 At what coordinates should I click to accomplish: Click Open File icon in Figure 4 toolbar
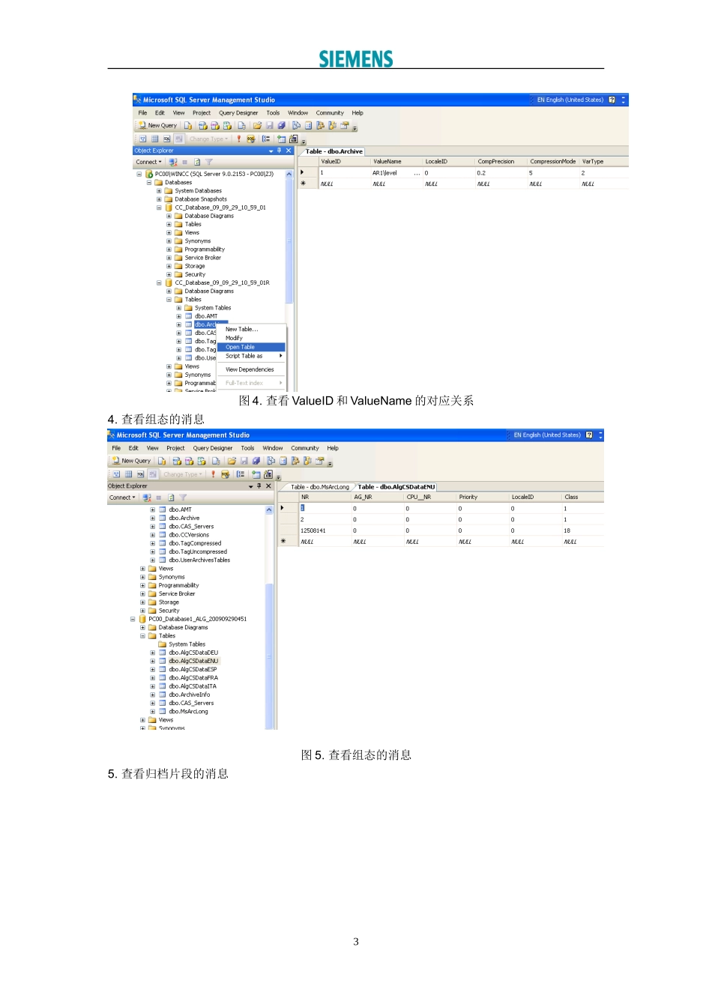[x=257, y=126]
